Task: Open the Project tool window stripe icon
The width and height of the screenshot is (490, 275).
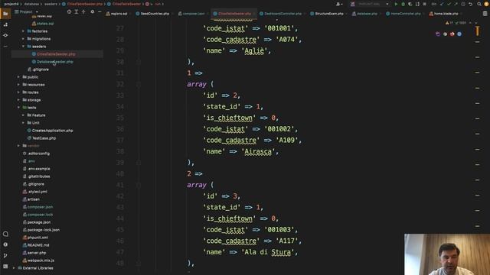Action: pos(5,14)
